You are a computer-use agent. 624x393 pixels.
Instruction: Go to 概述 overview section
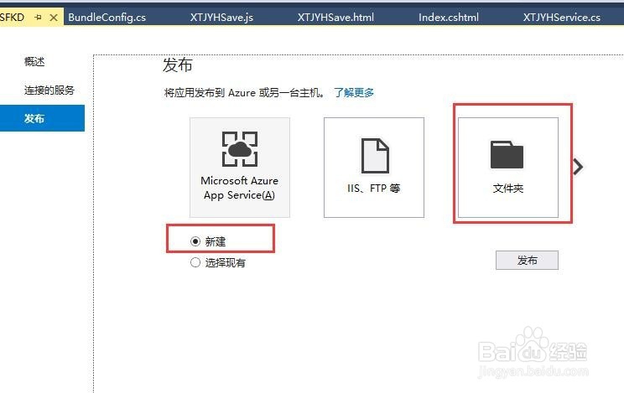pos(34,62)
